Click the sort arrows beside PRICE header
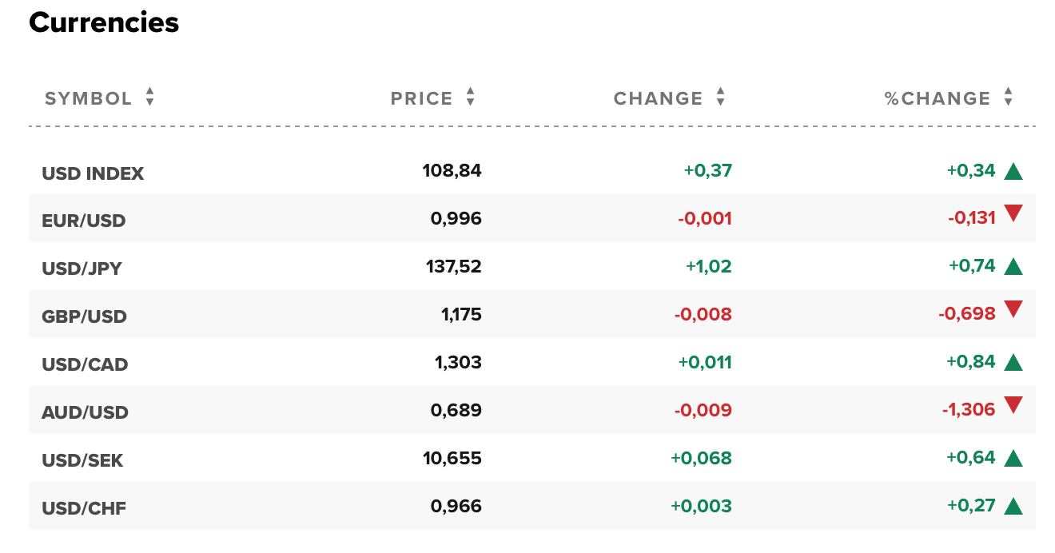This screenshot has height=553, width=1055. [470, 97]
